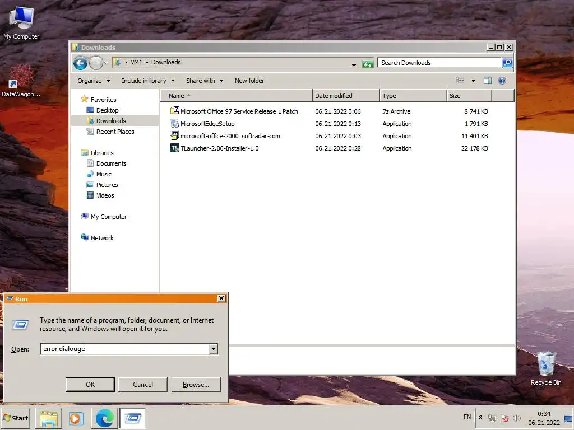Click Downloads in the address breadcrumb

tap(166, 63)
